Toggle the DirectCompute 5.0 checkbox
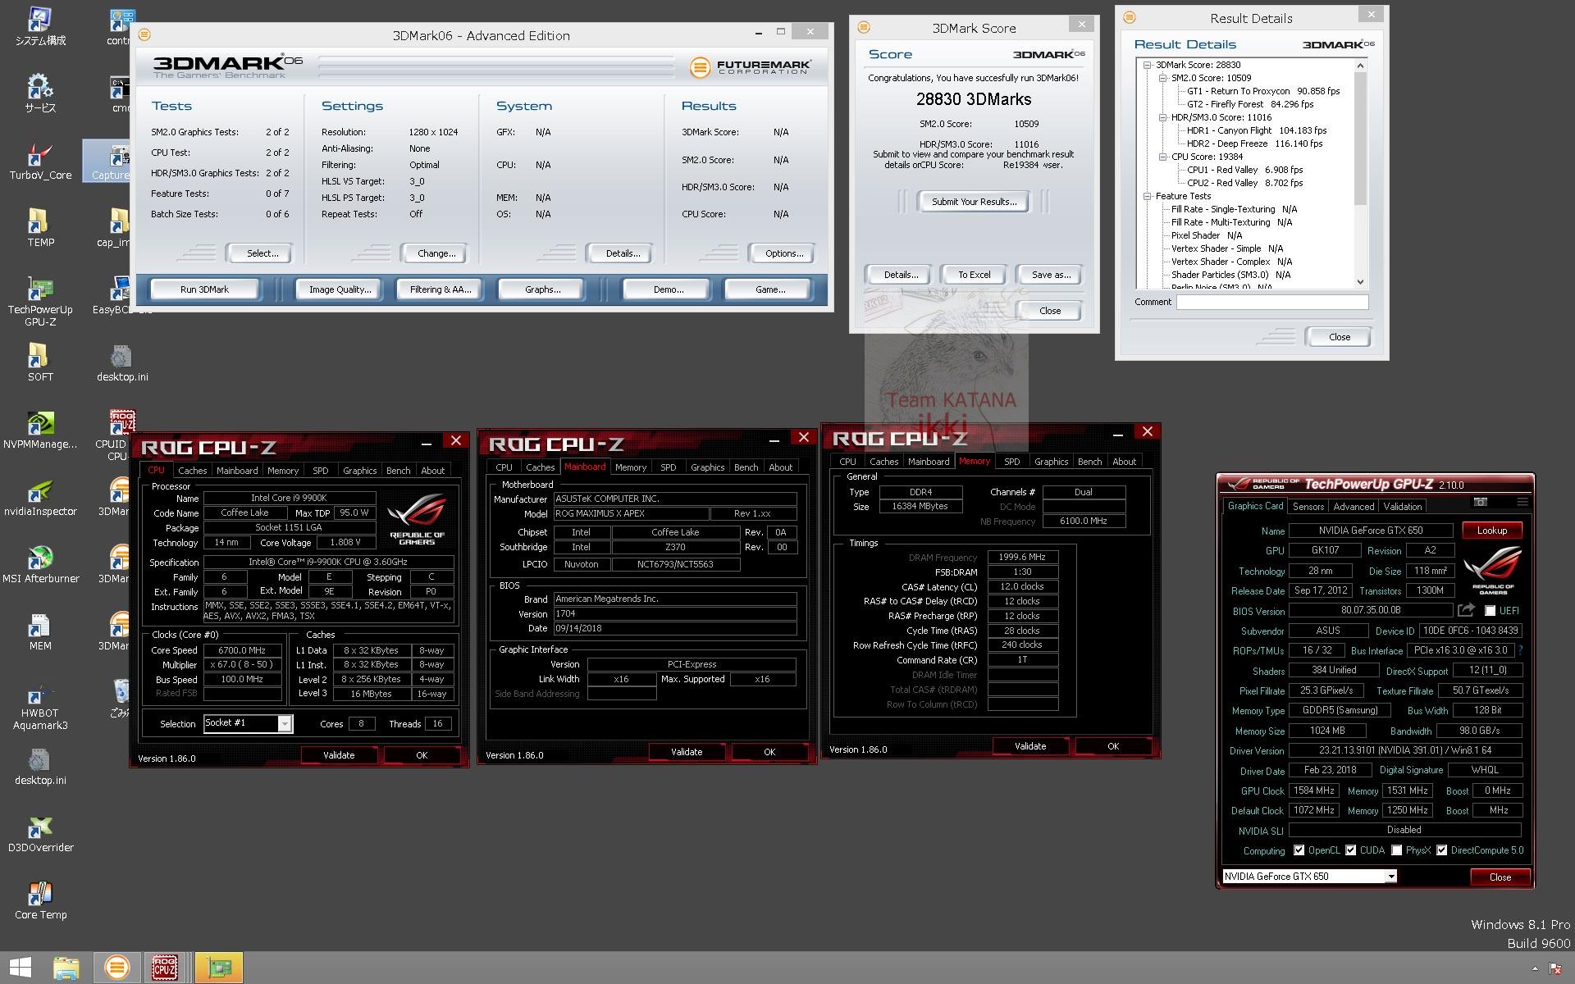This screenshot has width=1575, height=984. point(1441,850)
